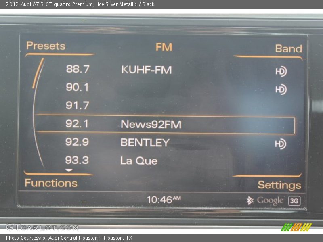Click HD icon next to KUHF-FM
The height and width of the screenshot is (242, 323).
pyautogui.click(x=281, y=71)
